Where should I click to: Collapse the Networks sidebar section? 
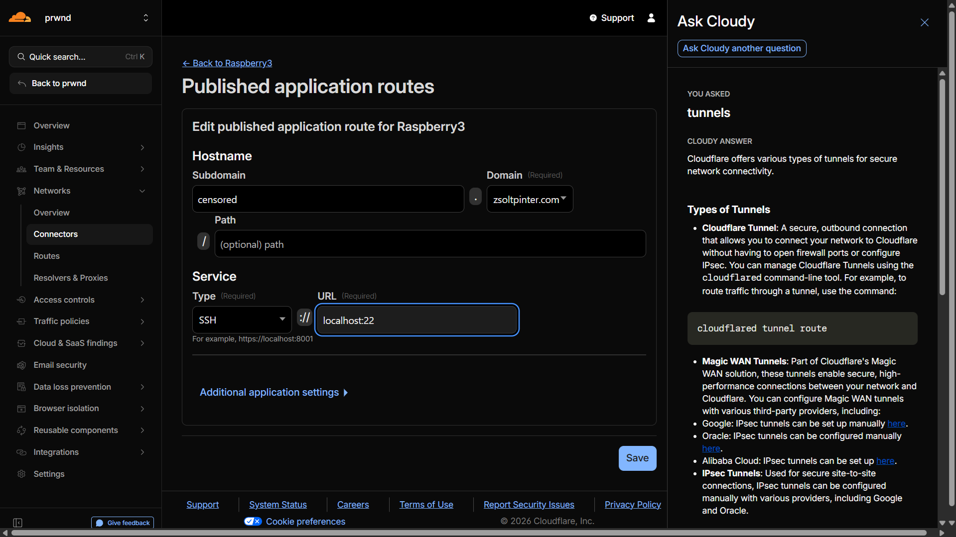[x=142, y=191]
